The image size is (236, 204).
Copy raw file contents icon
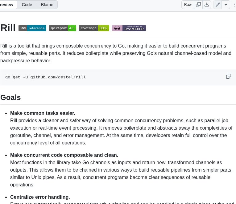[x=198, y=5]
